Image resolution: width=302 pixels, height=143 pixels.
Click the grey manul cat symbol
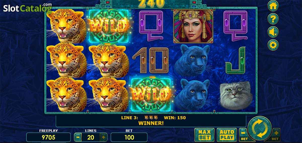click(235, 95)
